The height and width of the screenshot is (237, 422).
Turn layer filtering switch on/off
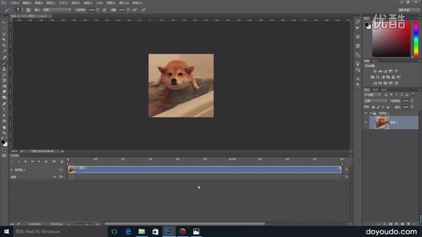click(x=413, y=95)
